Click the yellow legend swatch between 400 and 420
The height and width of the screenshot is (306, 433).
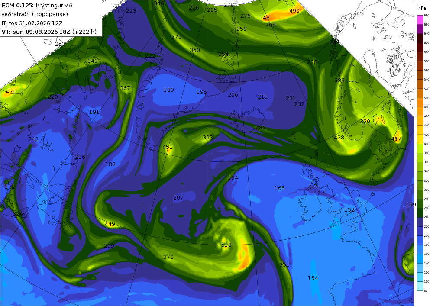tap(420, 139)
